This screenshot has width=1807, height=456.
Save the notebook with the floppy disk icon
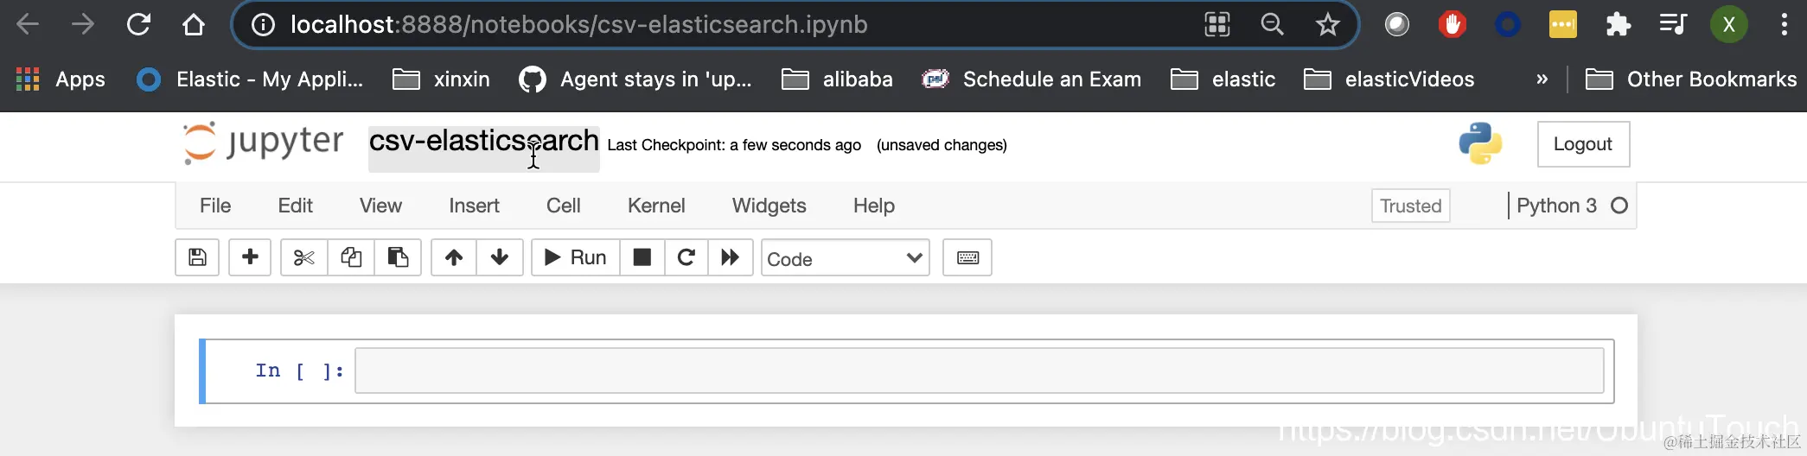197,257
